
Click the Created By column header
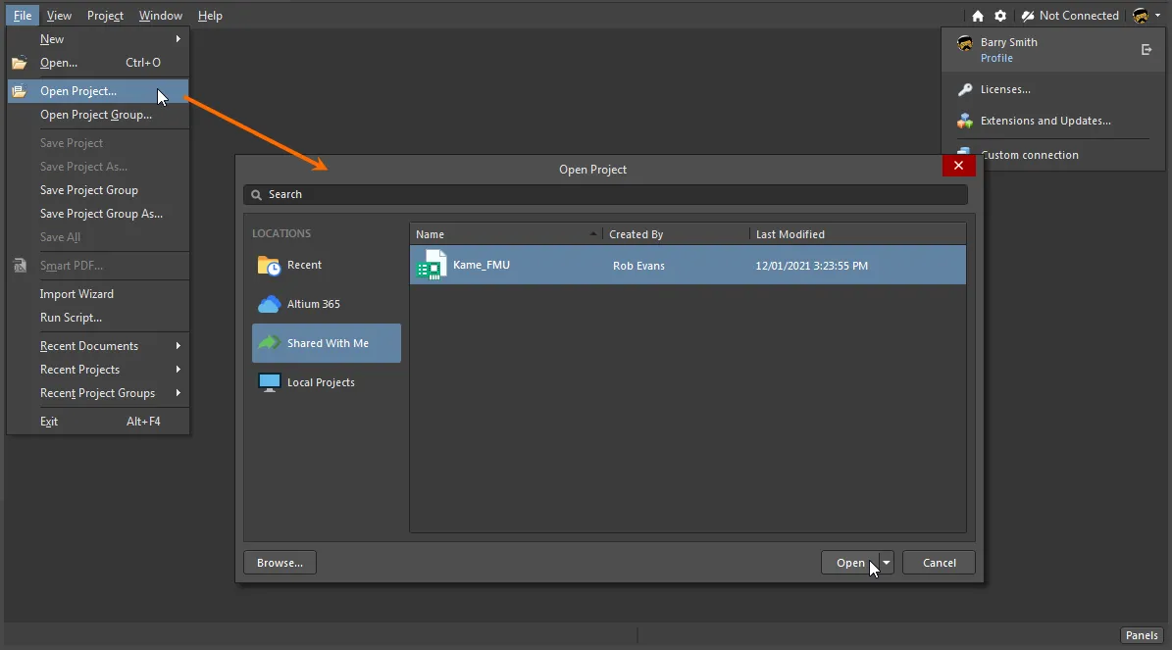click(x=676, y=234)
